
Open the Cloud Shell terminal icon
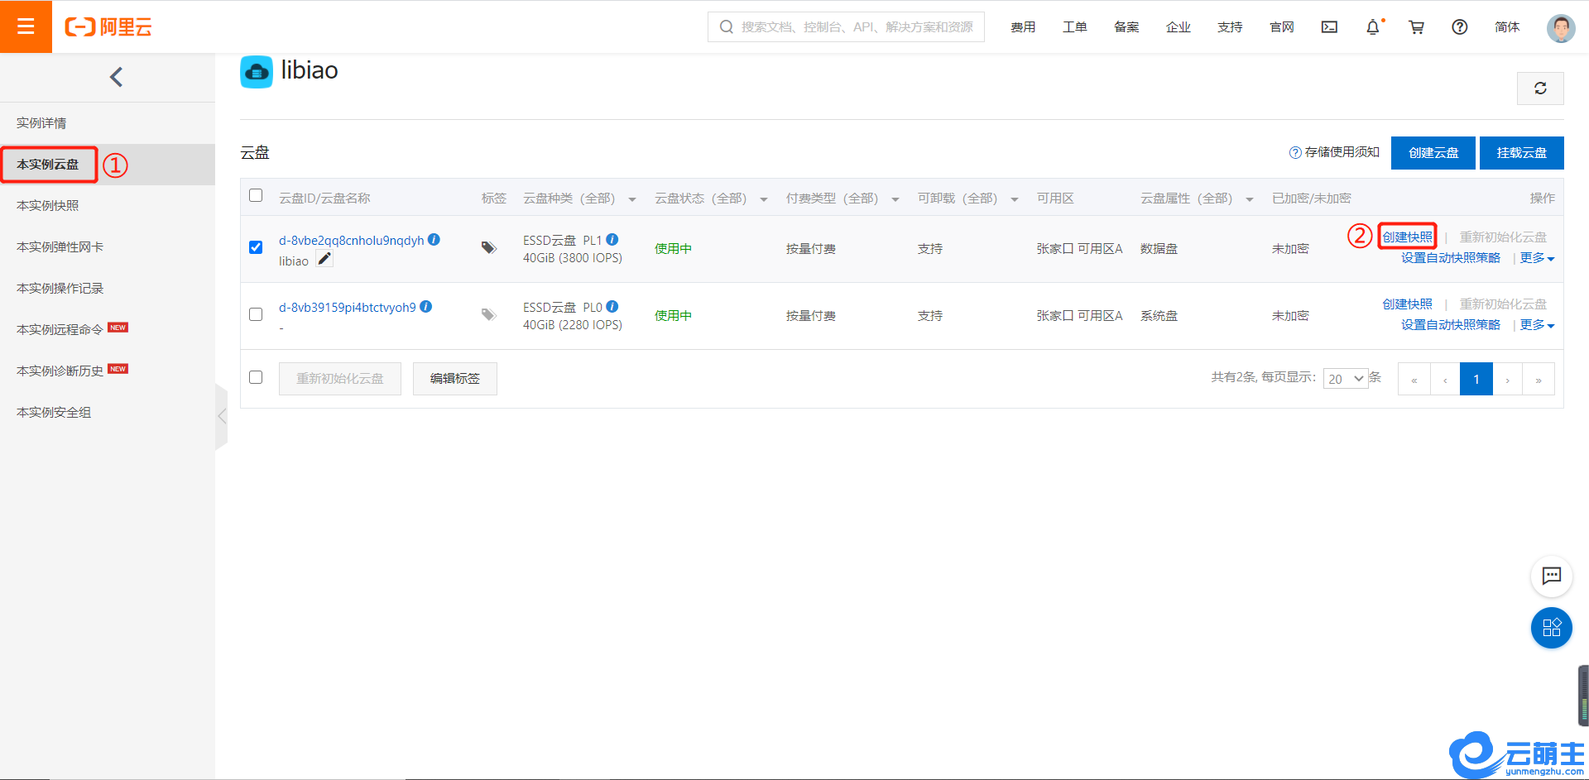coord(1329,27)
